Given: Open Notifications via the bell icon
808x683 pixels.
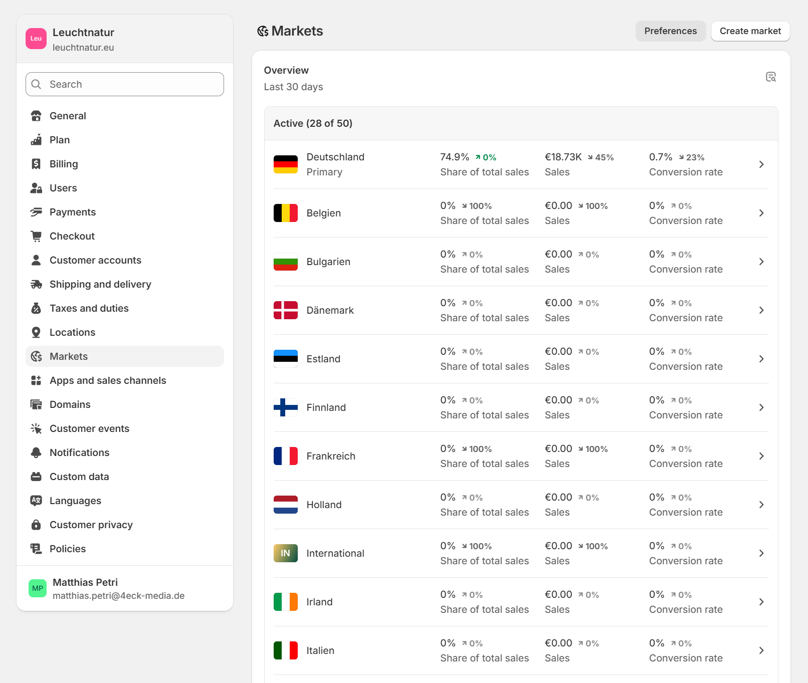Looking at the screenshot, I should click(x=36, y=452).
